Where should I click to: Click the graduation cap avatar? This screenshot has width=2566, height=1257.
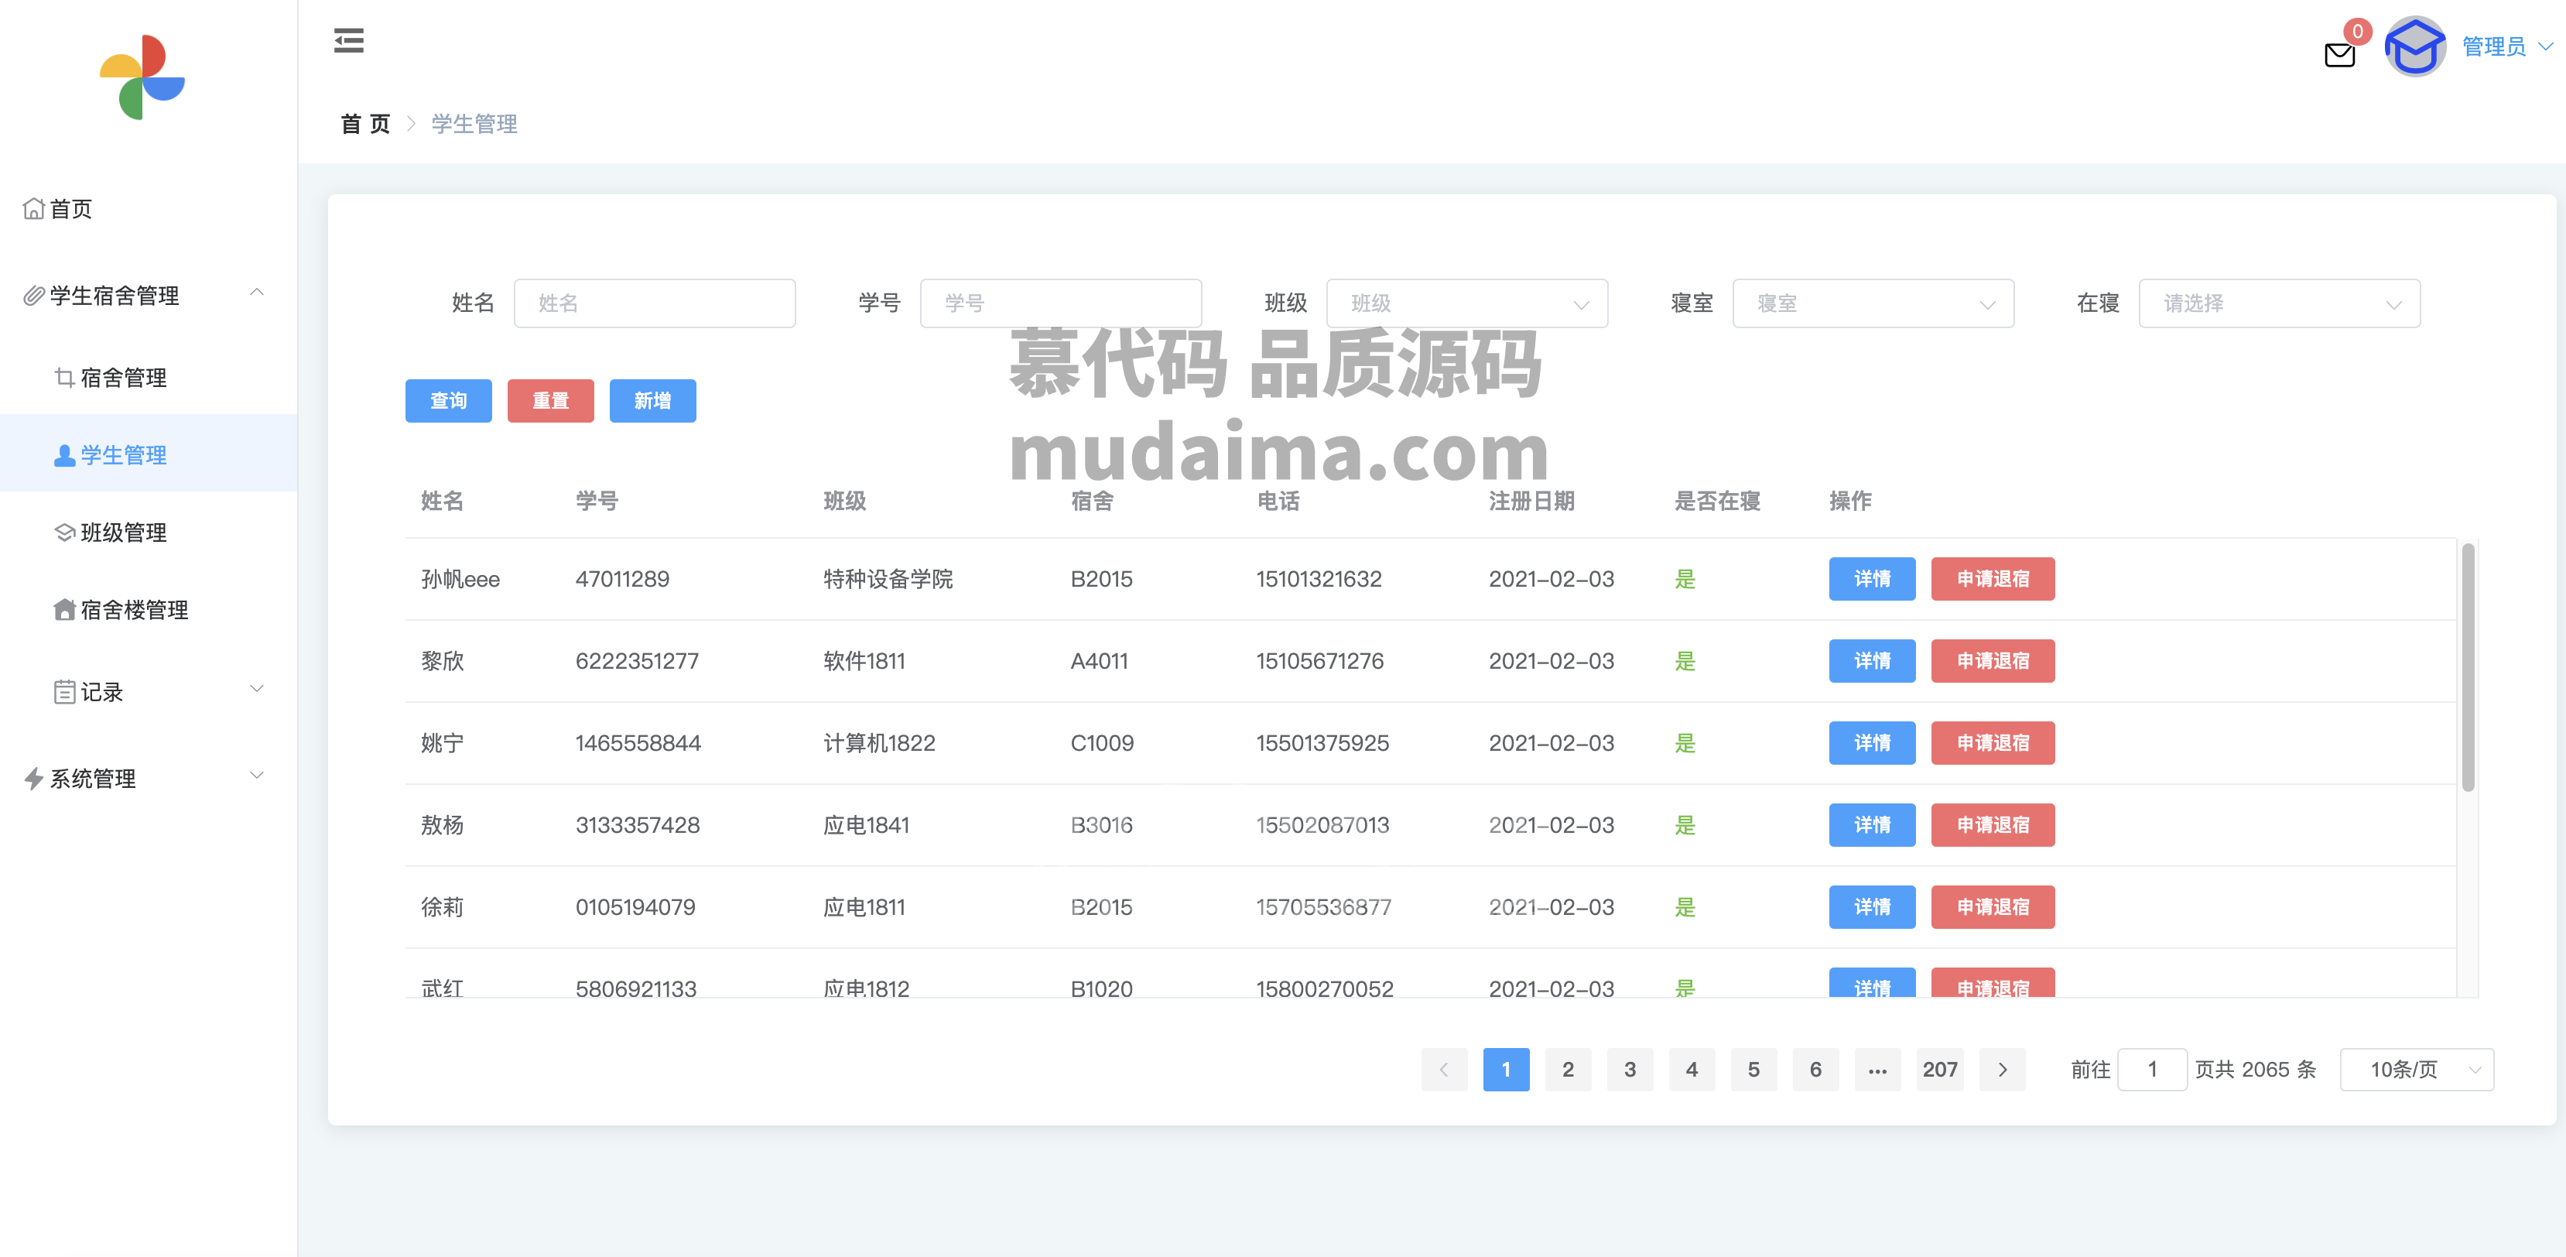coord(2414,46)
